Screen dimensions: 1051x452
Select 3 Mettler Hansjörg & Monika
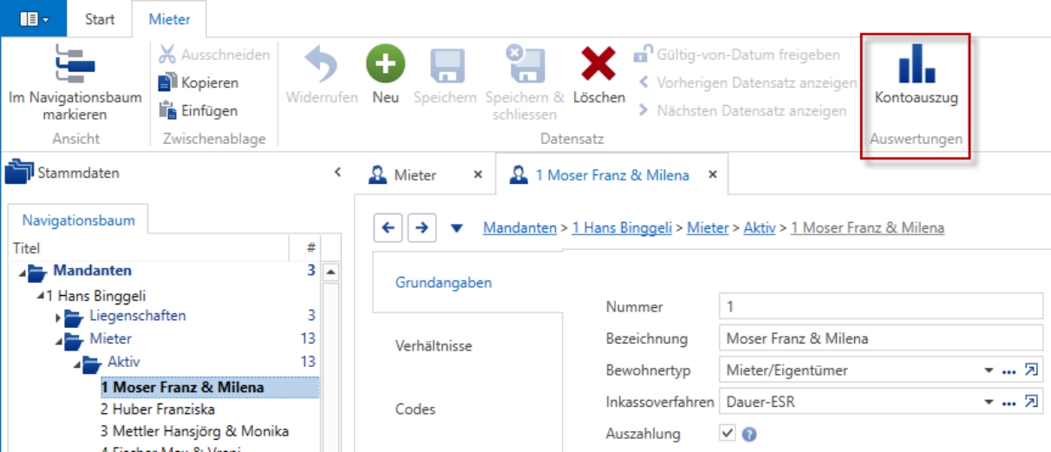click(x=194, y=431)
